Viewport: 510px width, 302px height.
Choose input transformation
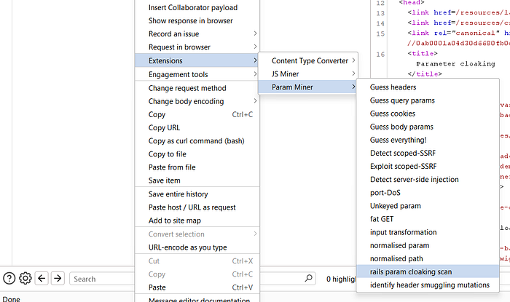[428, 232]
